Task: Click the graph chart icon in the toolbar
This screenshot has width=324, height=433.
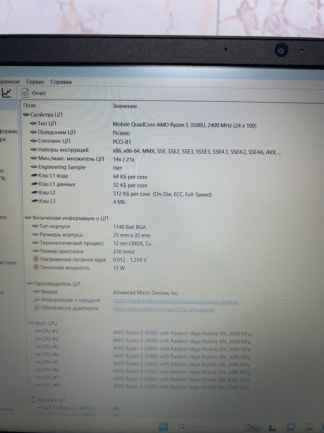Action: pyautogui.click(x=7, y=93)
